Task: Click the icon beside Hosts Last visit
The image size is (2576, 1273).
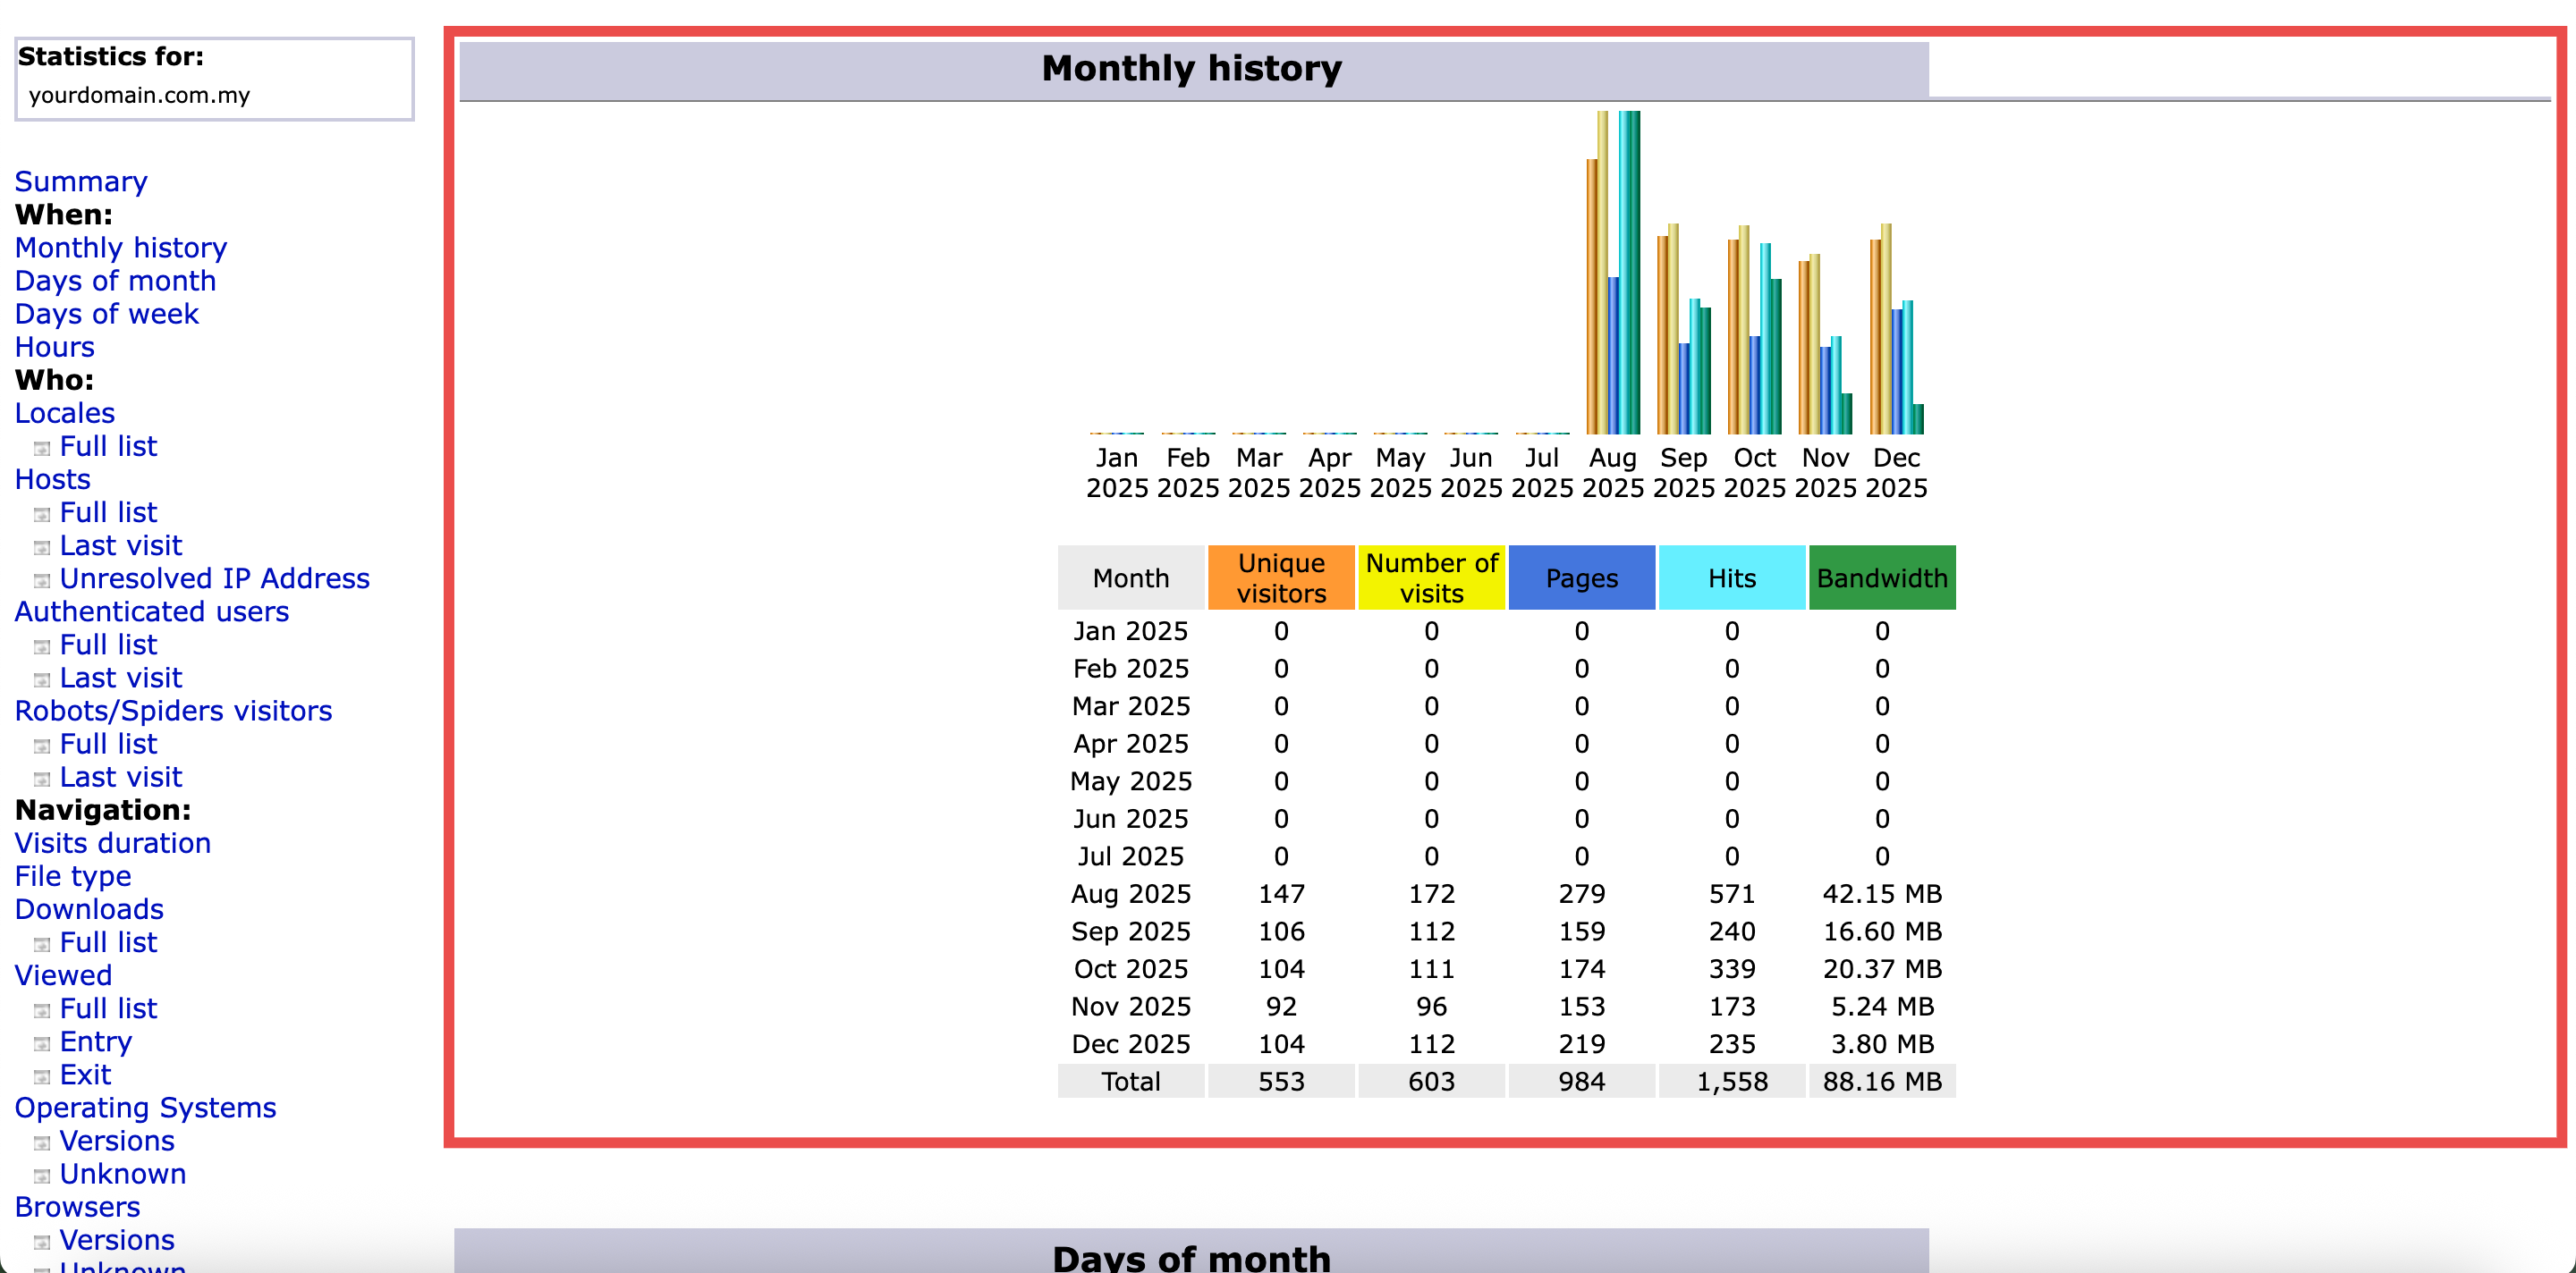Action: 42,548
